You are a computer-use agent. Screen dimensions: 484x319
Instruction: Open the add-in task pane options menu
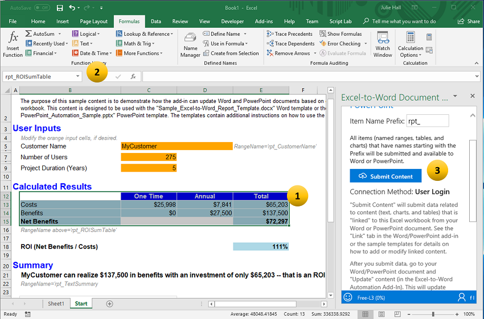[x=455, y=96]
